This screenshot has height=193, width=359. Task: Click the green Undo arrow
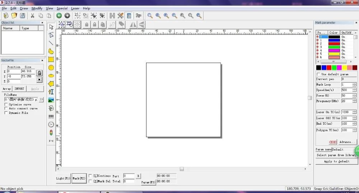[59, 15]
